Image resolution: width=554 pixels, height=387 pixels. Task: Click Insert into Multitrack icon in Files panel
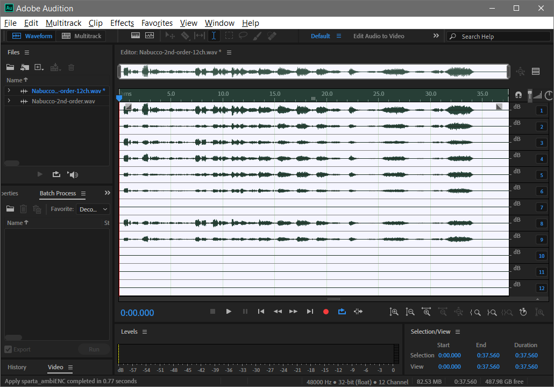(x=55, y=67)
